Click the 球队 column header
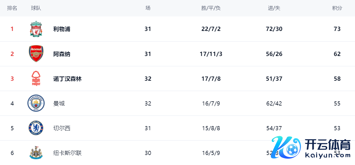Viewport: 355px width, 165px height. 36,8
